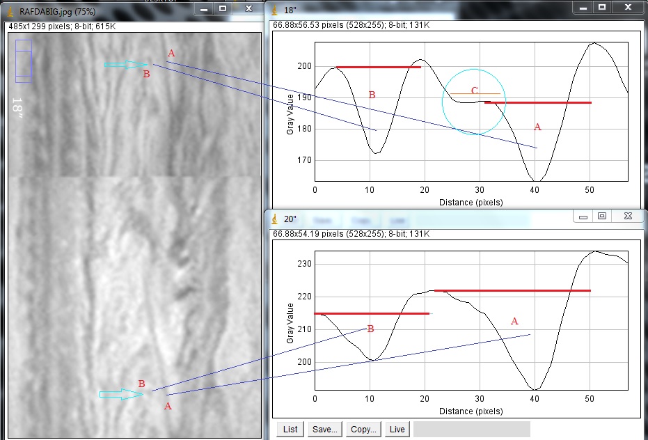Screen dimensions: 648x440
Task: Close the RAFDABIG.jpg image window
Action: pyautogui.click(x=248, y=8)
